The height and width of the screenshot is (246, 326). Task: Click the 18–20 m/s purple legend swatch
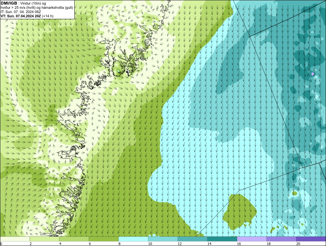[x=282, y=239]
